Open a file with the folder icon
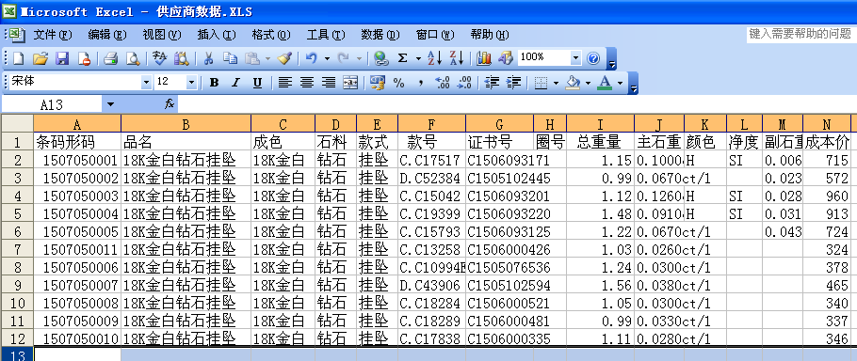The width and height of the screenshot is (857, 361). click(x=40, y=58)
